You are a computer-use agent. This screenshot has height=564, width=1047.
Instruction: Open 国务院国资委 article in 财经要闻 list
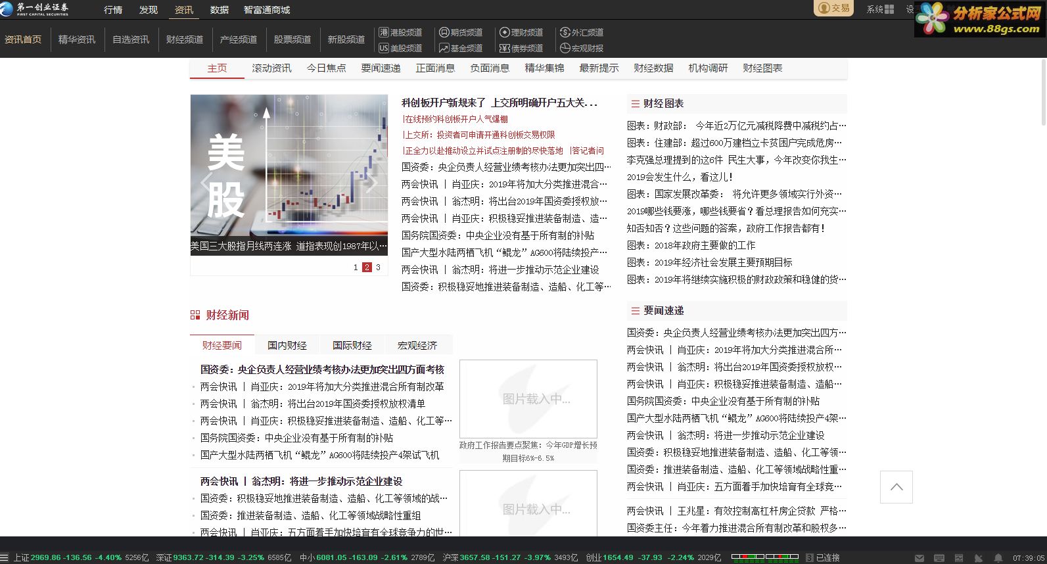click(296, 438)
